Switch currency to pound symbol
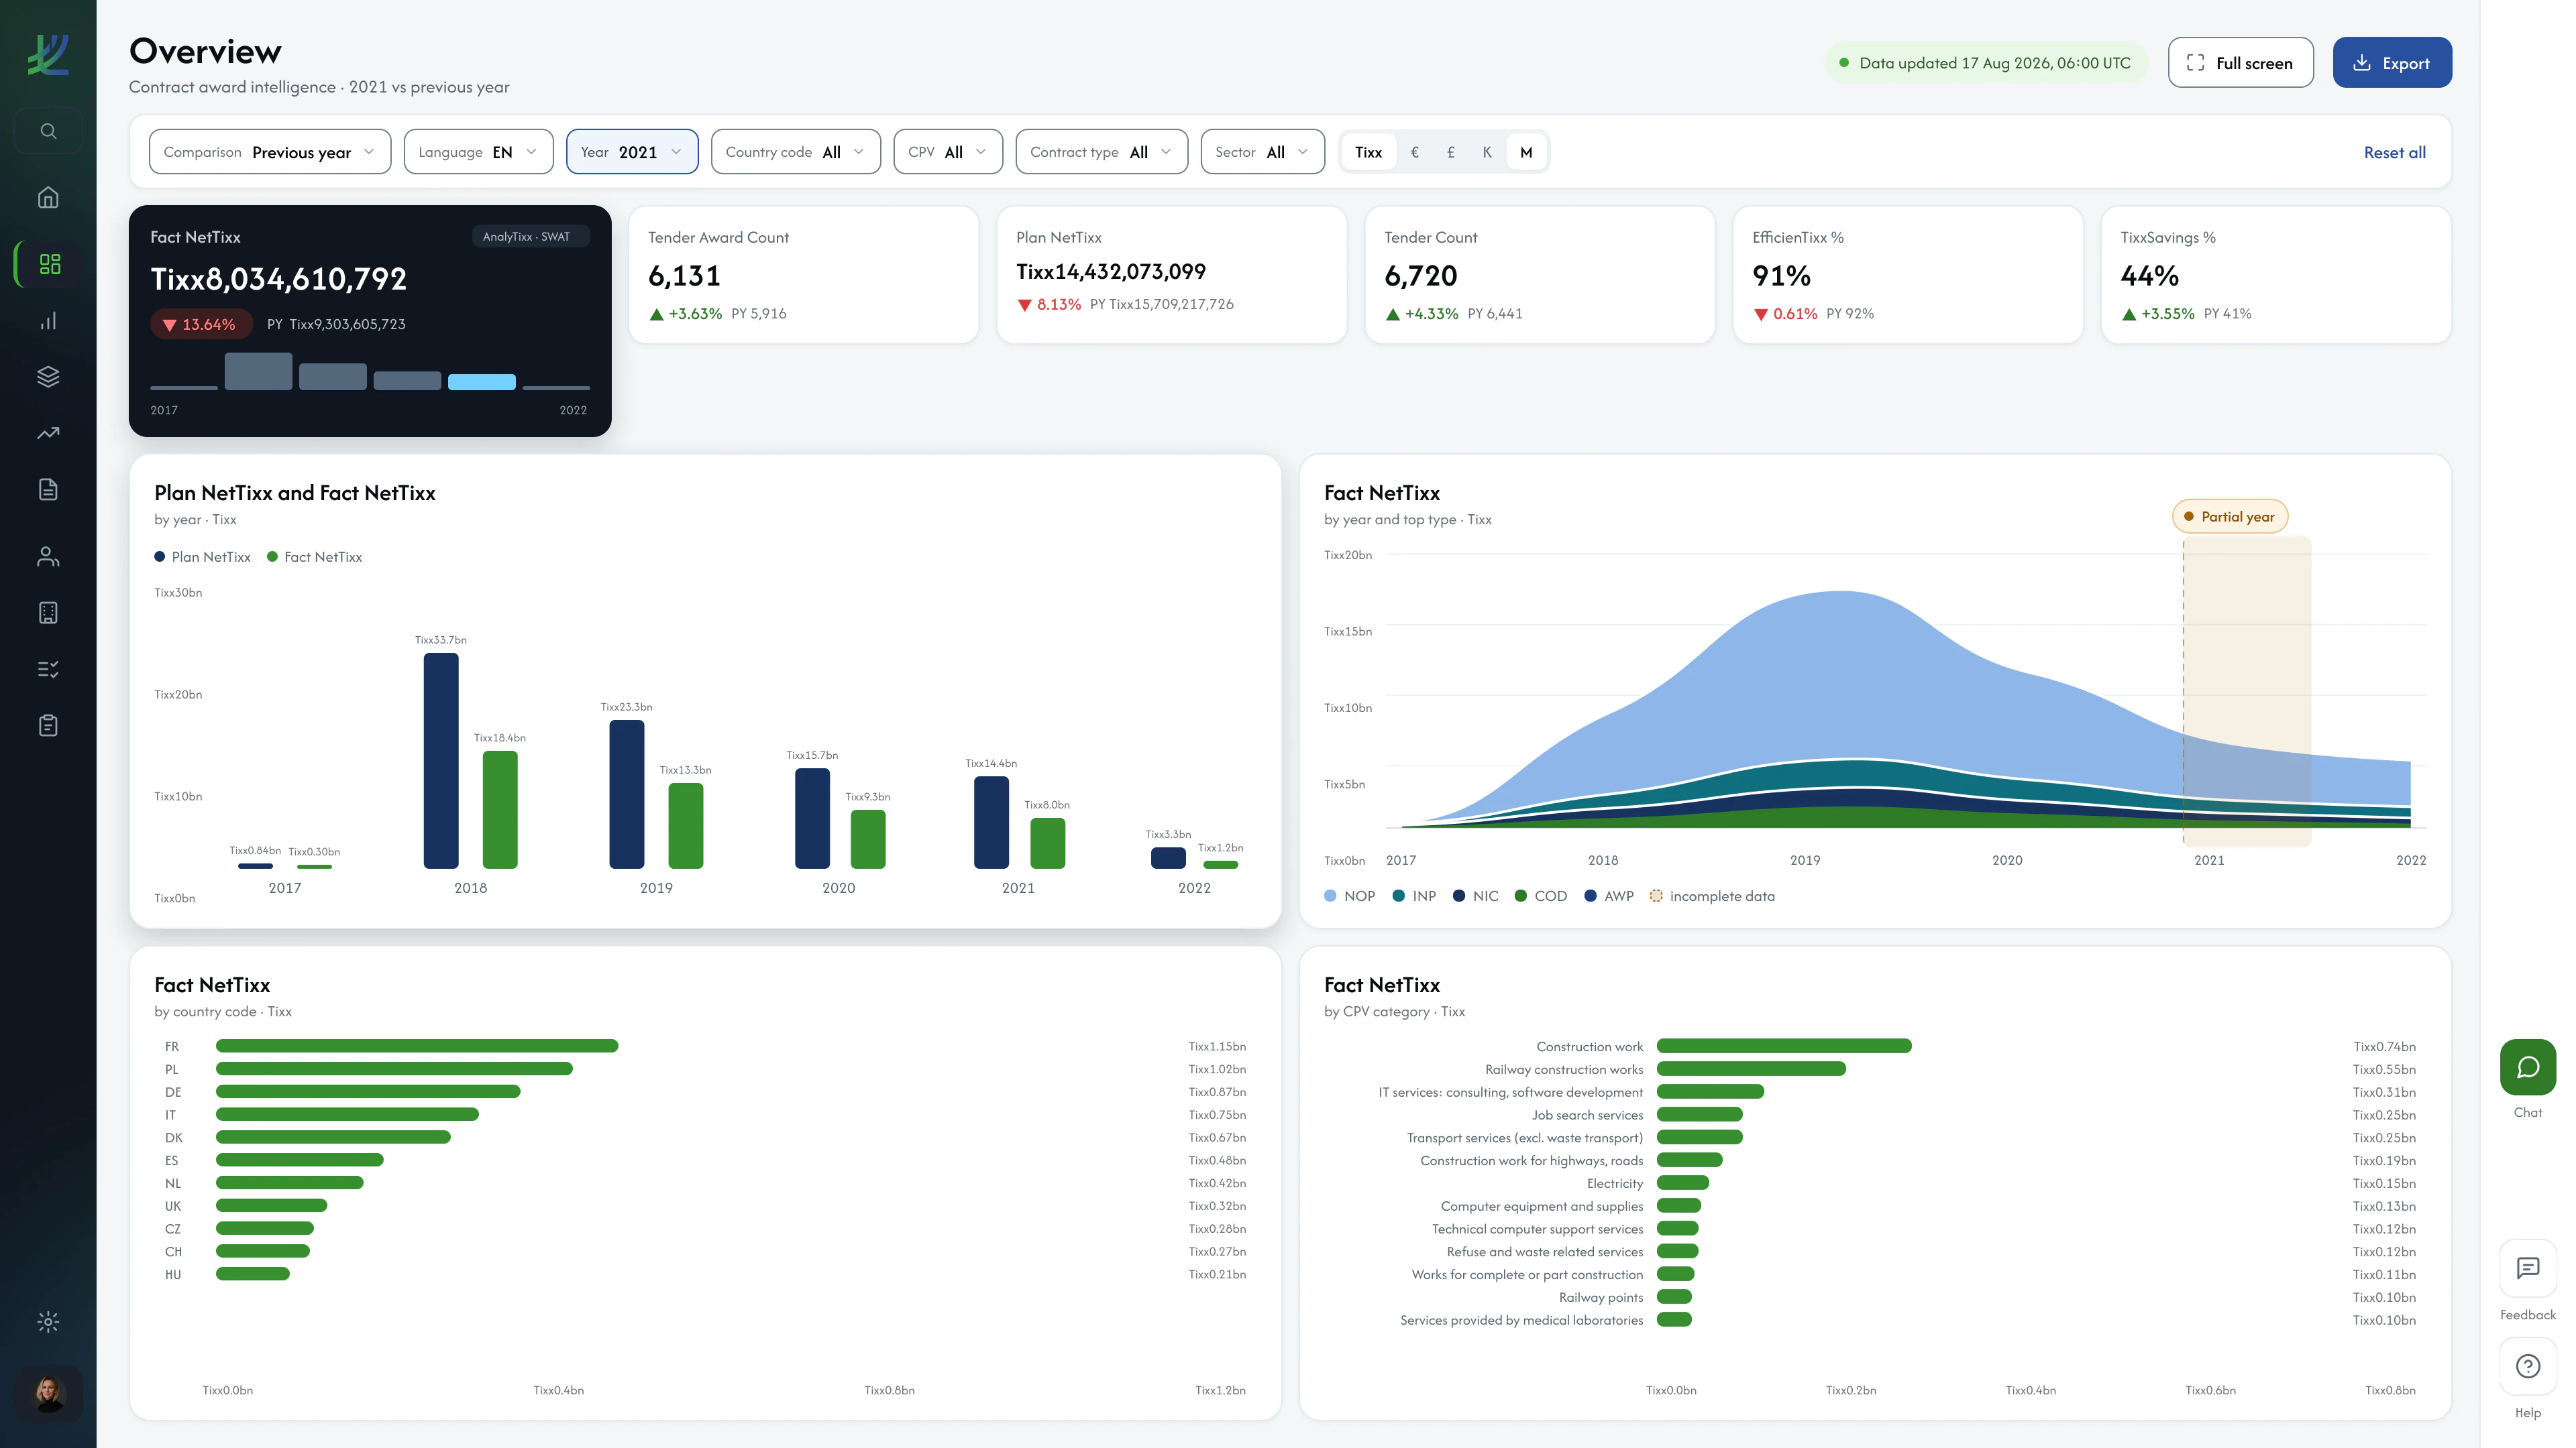Screen dimensions: 2576x1448 click(x=1451, y=152)
